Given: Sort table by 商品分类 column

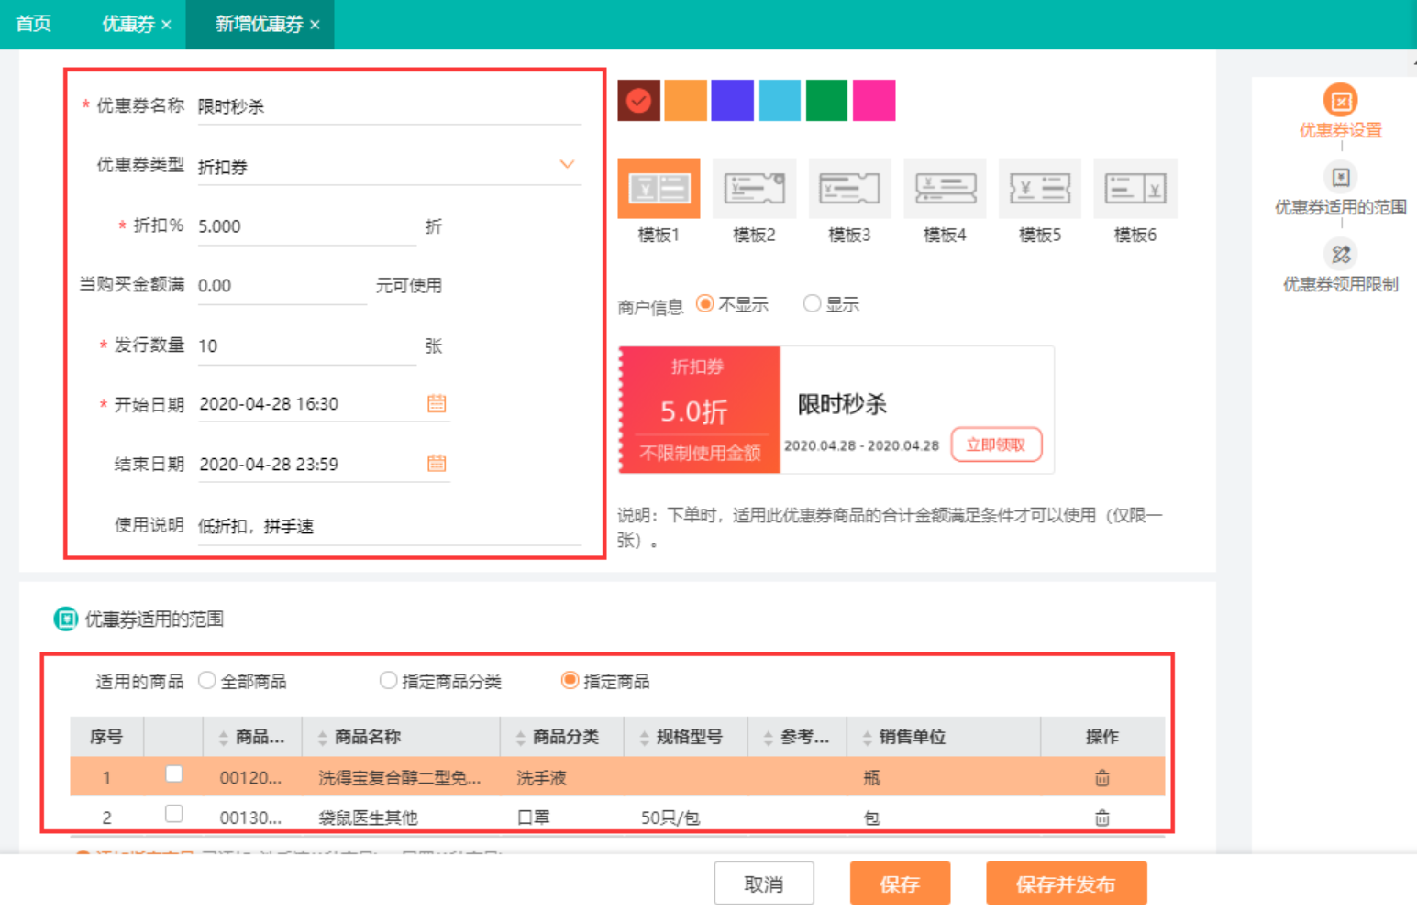Looking at the screenshot, I should [521, 738].
